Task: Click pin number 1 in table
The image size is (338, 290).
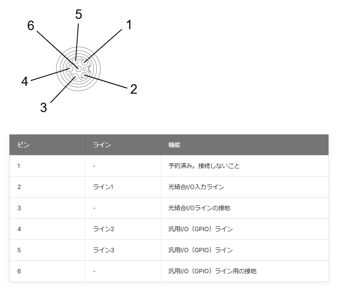Action: point(19,166)
